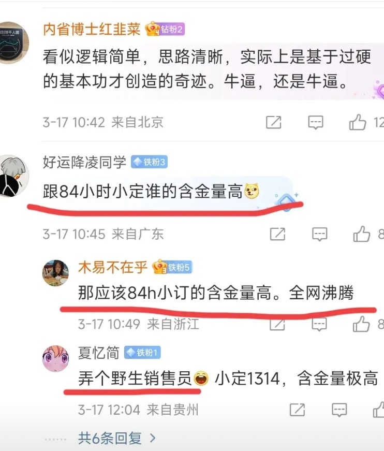Like 好运降凌同学's comment
The height and width of the screenshot is (451, 384).
click(x=362, y=234)
